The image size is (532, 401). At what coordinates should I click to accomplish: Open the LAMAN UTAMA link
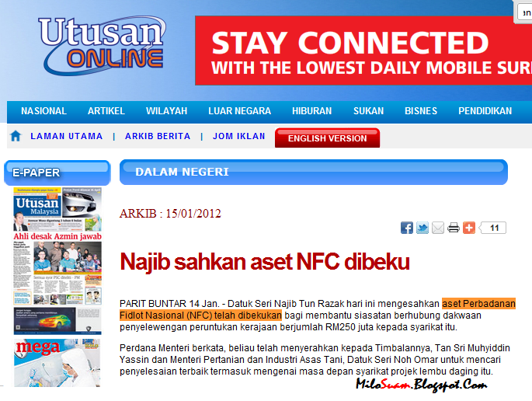pyautogui.click(x=67, y=136)
